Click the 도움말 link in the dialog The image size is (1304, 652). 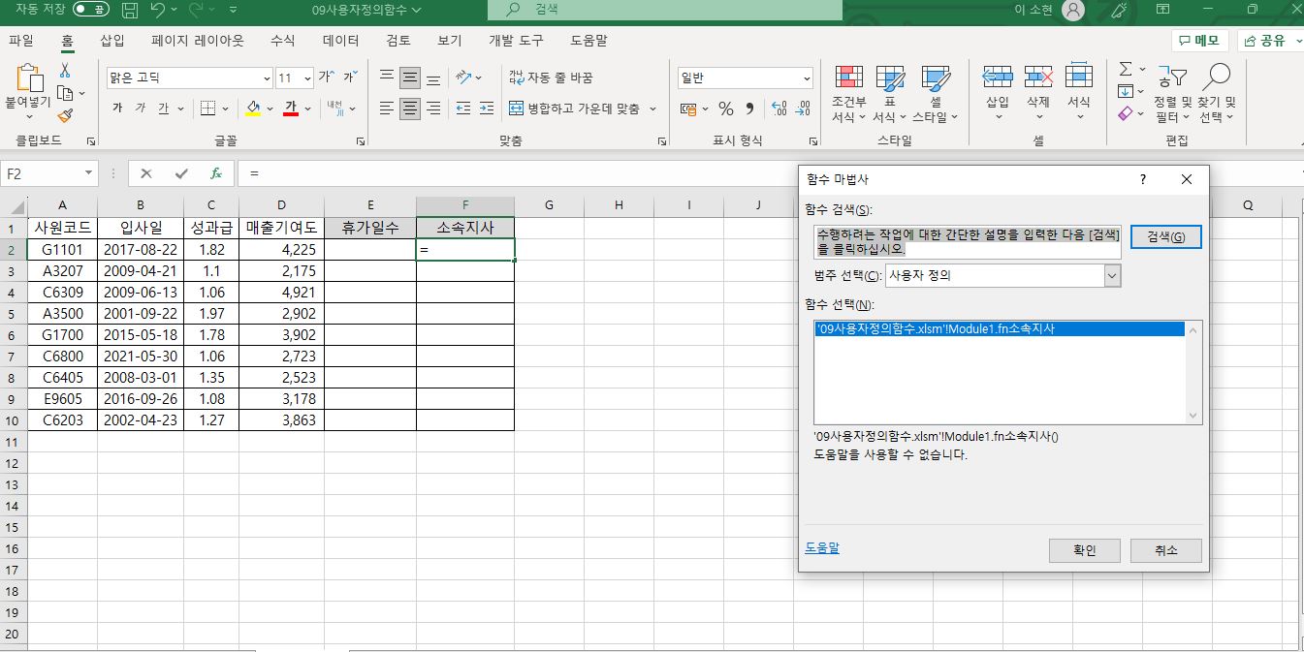click(x=822, y=547)
